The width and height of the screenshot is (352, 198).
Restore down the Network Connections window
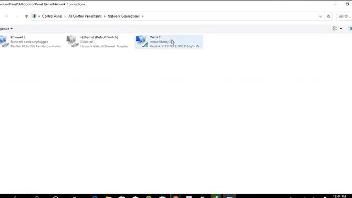347,4
